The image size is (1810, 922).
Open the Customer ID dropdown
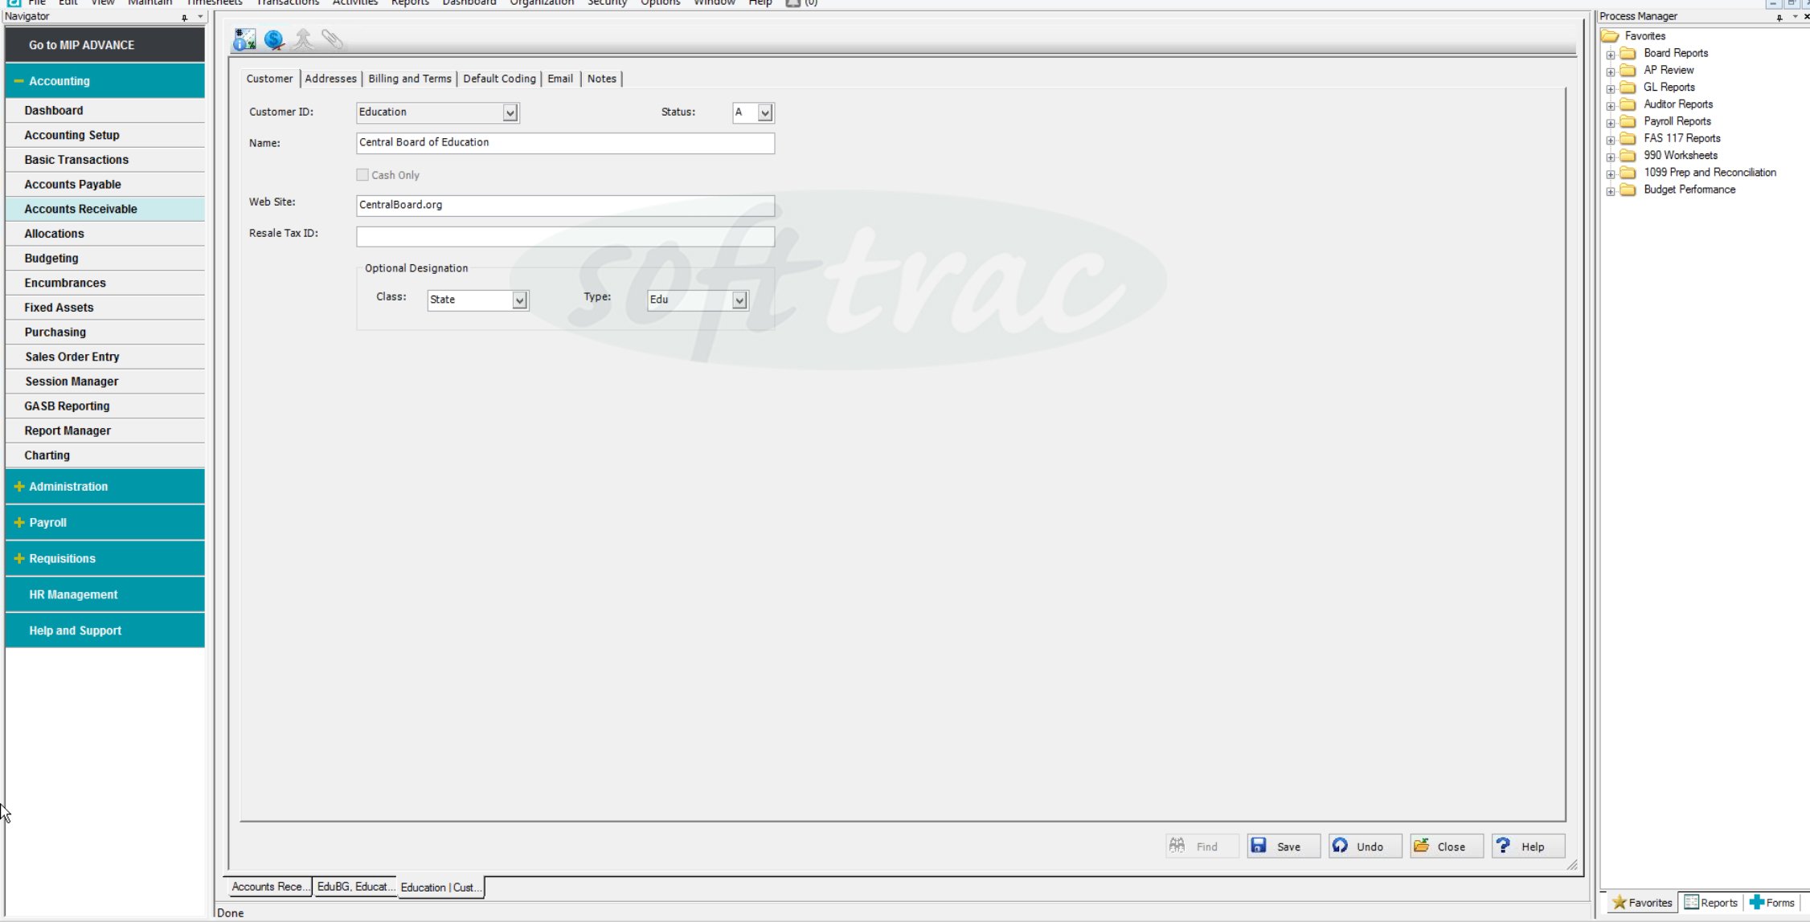[x=510, y=113]
